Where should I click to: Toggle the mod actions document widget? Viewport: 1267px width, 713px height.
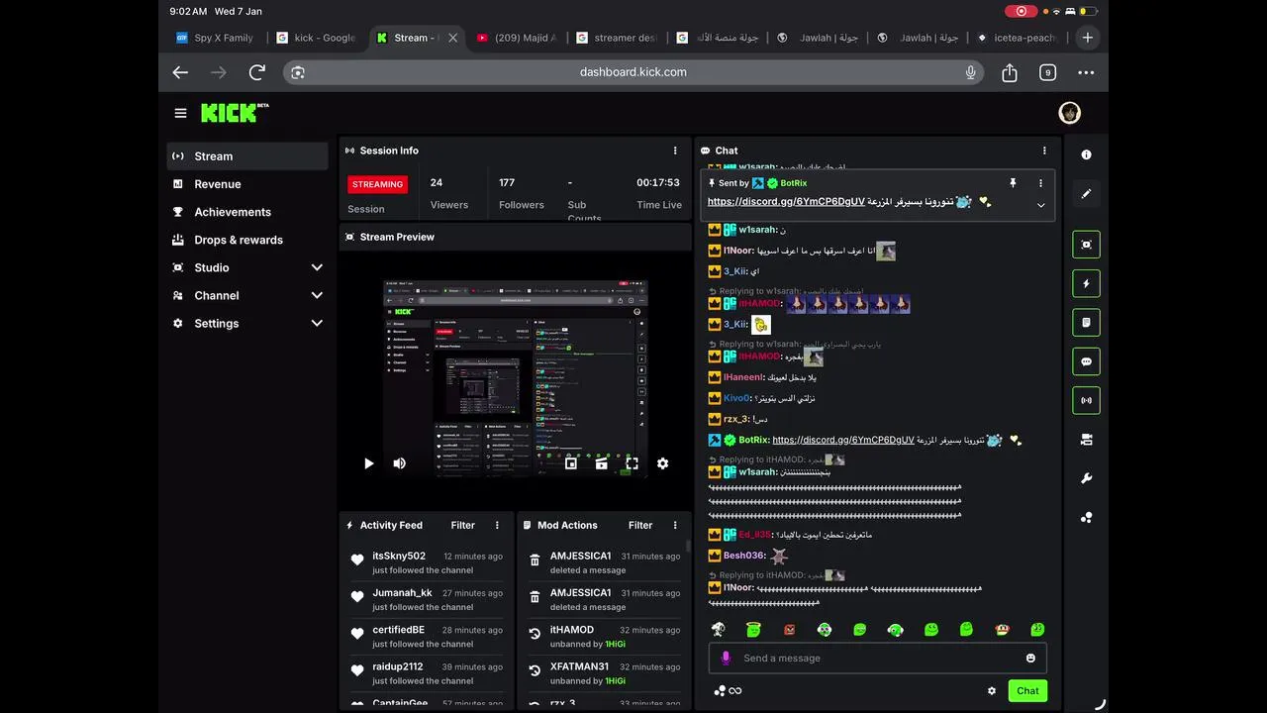(1086, 322)
